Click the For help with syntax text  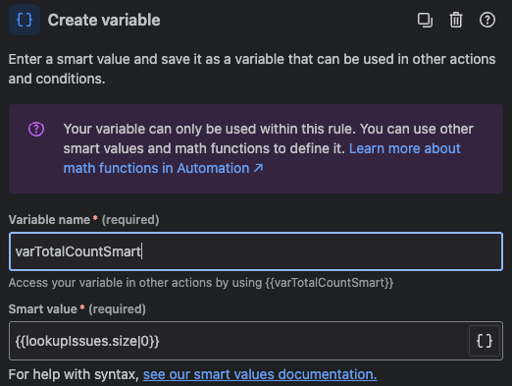[x=74, y=374]
